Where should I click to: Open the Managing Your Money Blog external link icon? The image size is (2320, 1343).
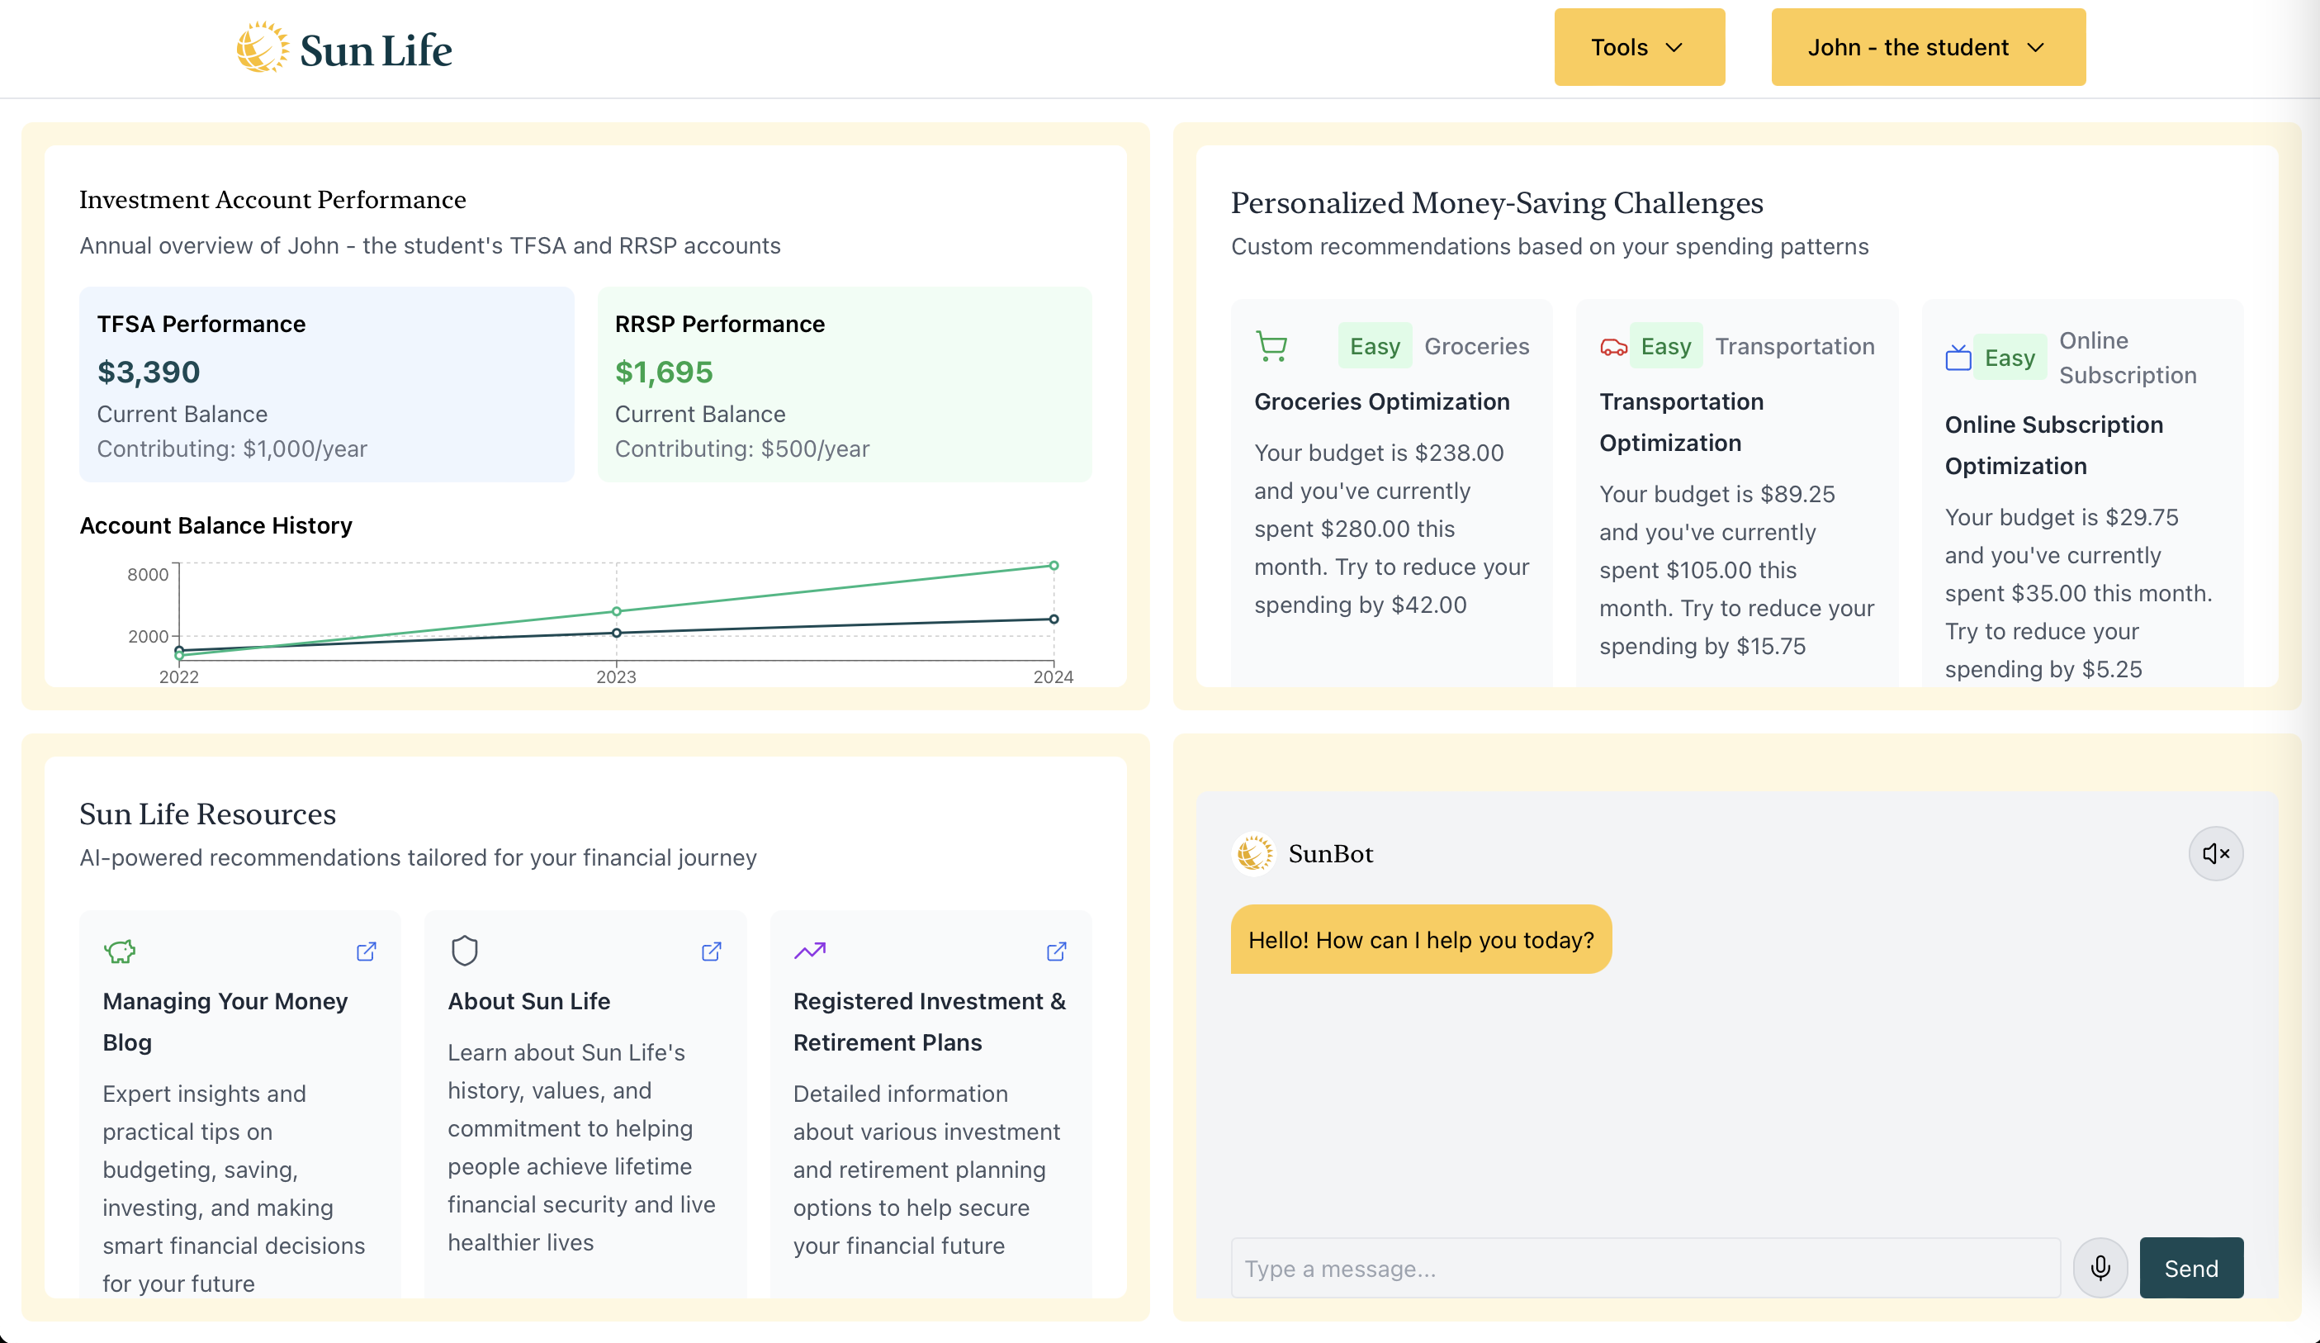pyautogui.click(x=366, y=951)
